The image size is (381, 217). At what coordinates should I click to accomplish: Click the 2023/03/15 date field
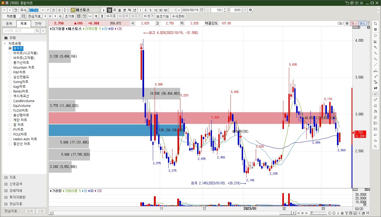[190, 10]
